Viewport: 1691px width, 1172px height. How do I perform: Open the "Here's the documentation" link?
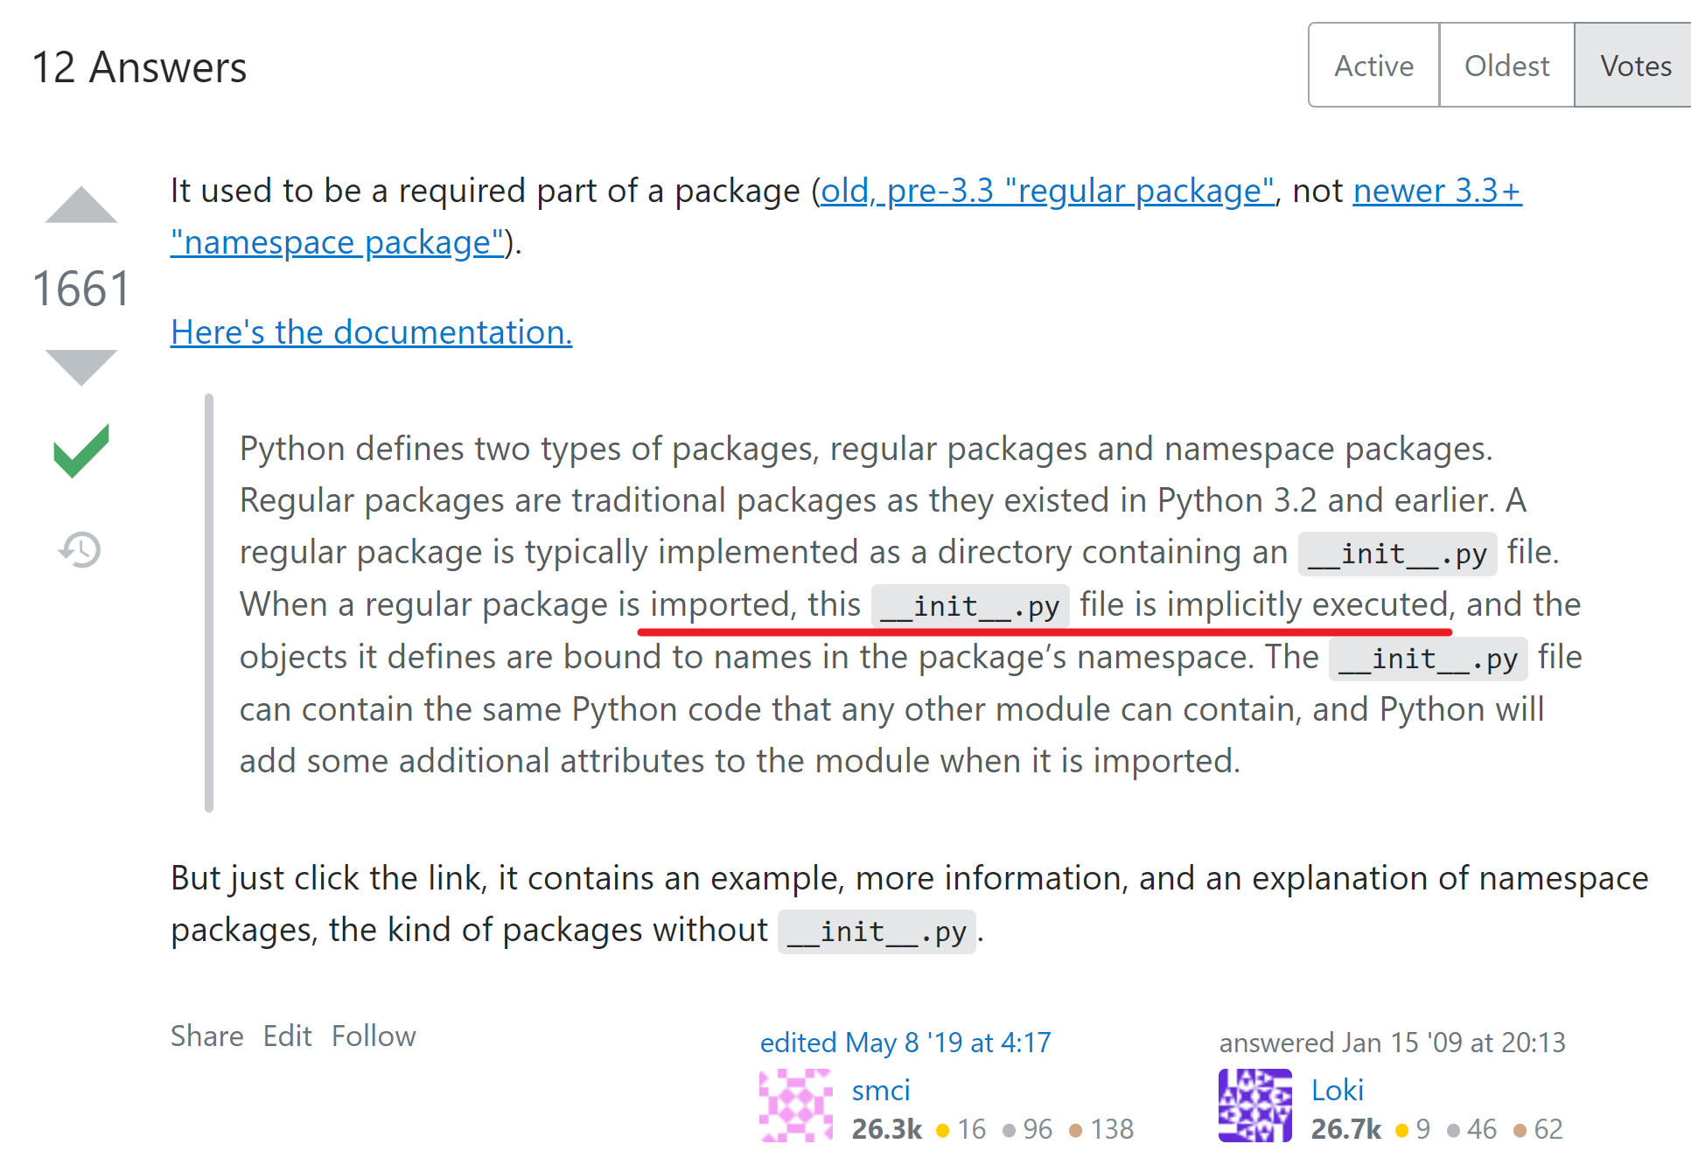371,332
